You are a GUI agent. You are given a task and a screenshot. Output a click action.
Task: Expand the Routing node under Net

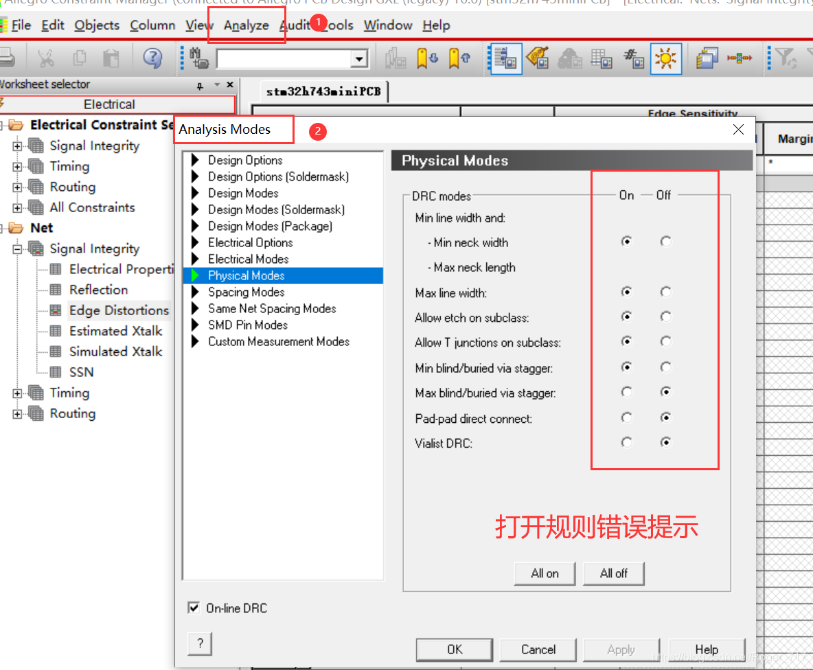coord(17,414)
